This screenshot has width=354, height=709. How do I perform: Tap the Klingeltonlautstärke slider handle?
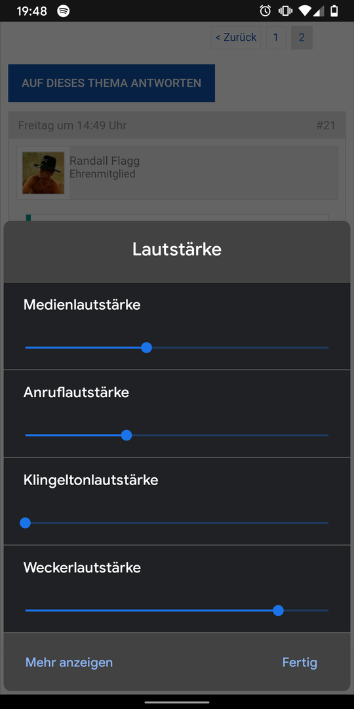tap(26, 523)
